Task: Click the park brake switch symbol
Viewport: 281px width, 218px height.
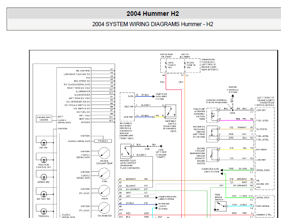Action: (x=220, y=206)
